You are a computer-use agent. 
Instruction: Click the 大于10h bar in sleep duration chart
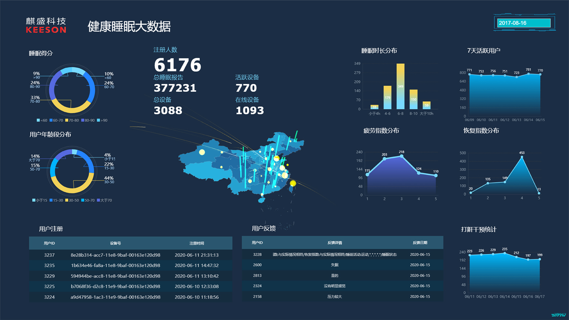[426, 105]
